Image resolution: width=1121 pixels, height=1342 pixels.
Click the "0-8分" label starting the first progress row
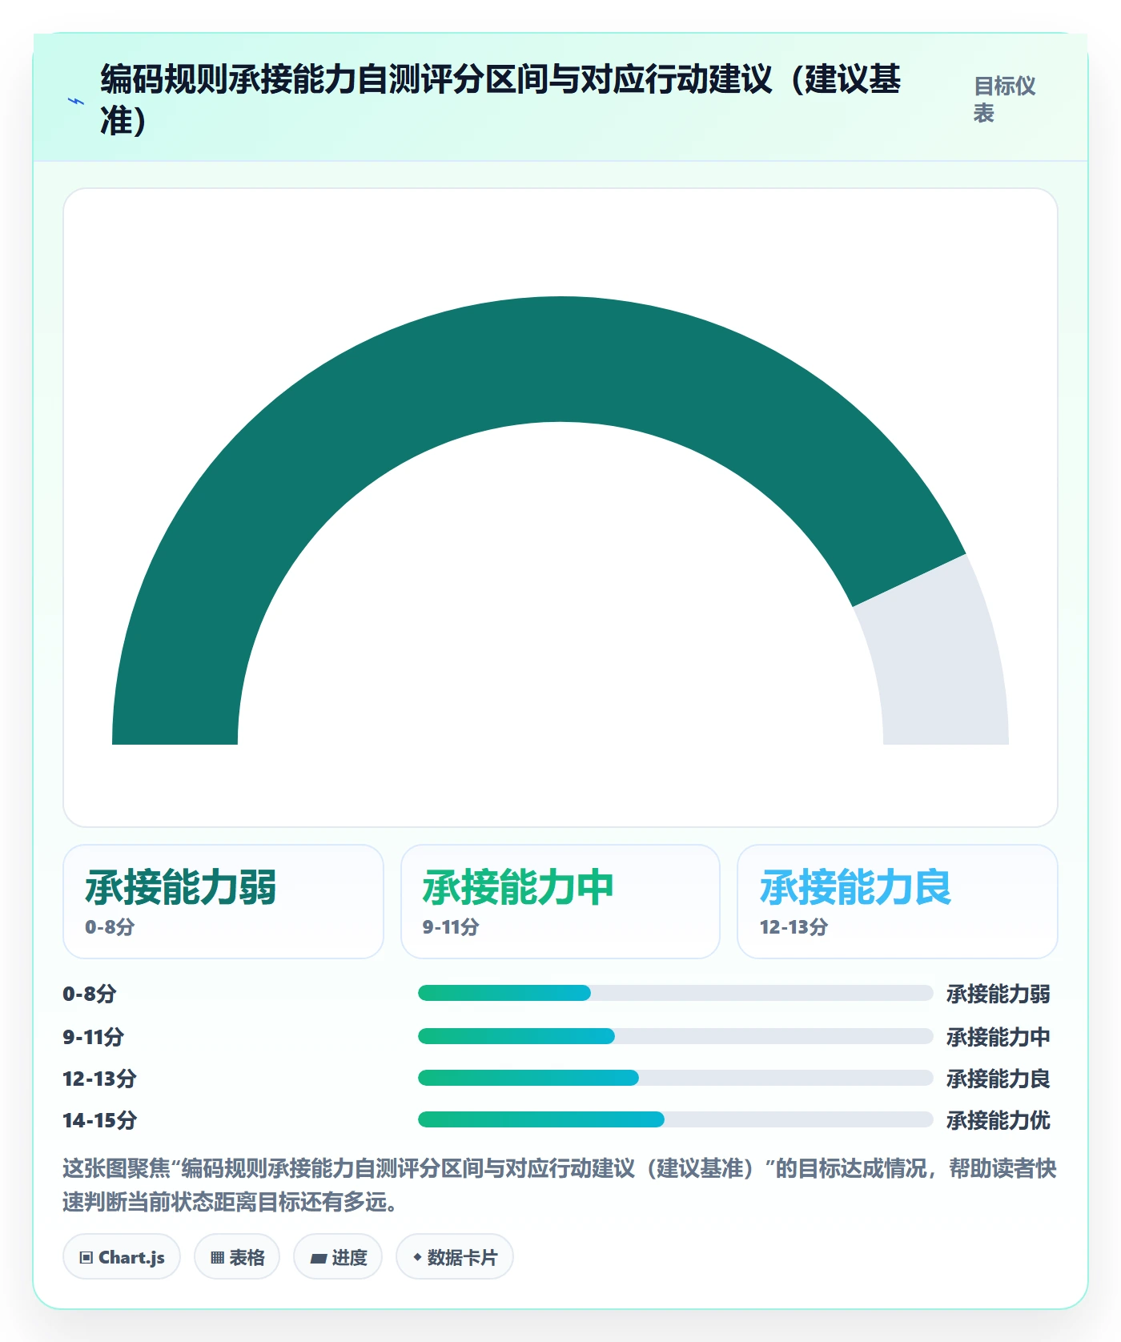click(x=90, y=994)
